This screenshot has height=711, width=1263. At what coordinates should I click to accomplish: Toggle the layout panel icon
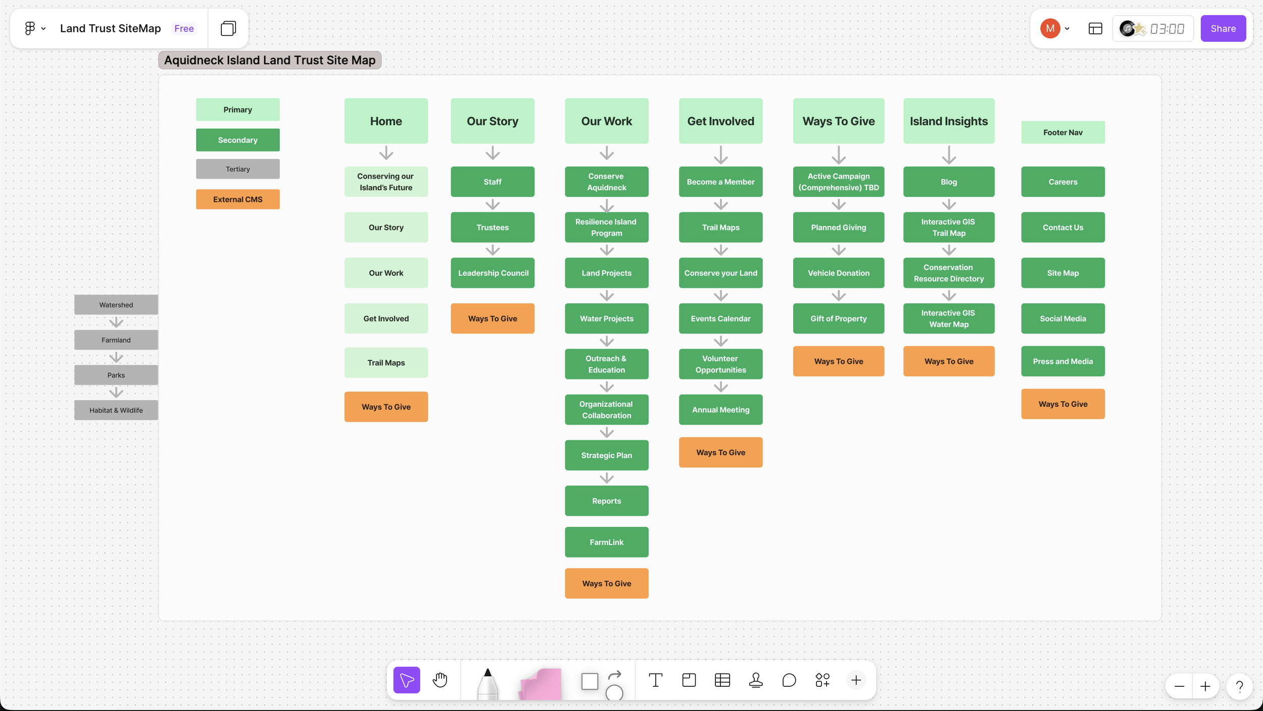pos(1095,28)
